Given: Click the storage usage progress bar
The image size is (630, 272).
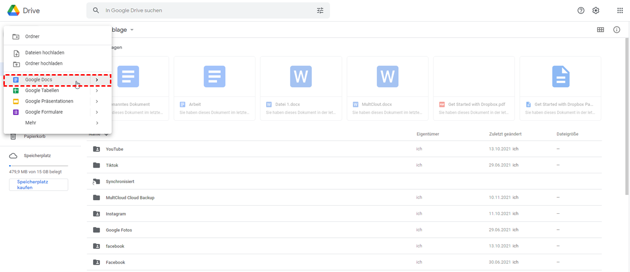Looking at the screenshot, I should (39, 166).
